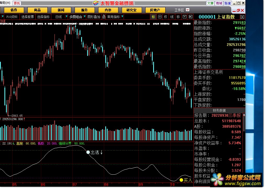Click the 每股收益 value 0.509
This screenshot has height=188, width=265.
pyautogui.click(x=236, y=132)
